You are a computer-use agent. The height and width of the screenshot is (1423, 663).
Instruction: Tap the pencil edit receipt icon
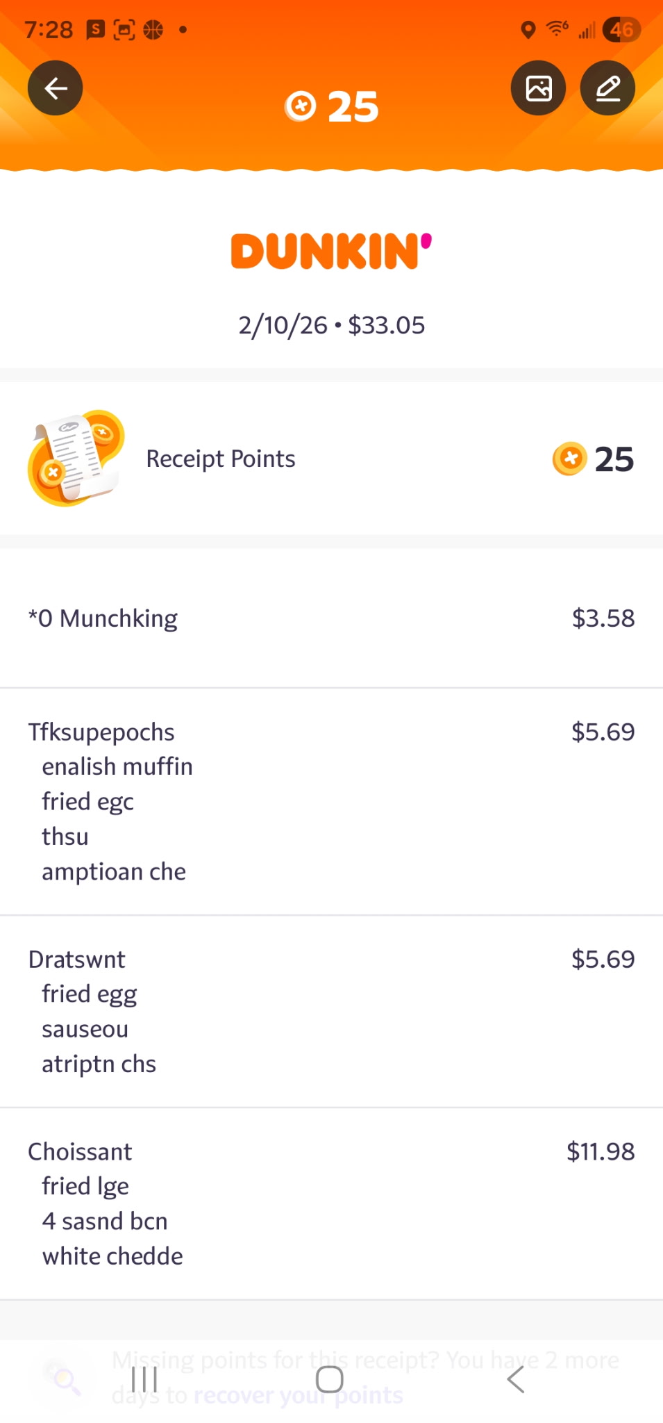coord(607,88)
